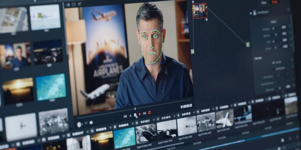Click the round icon below viewer left

tap(79, 124)
